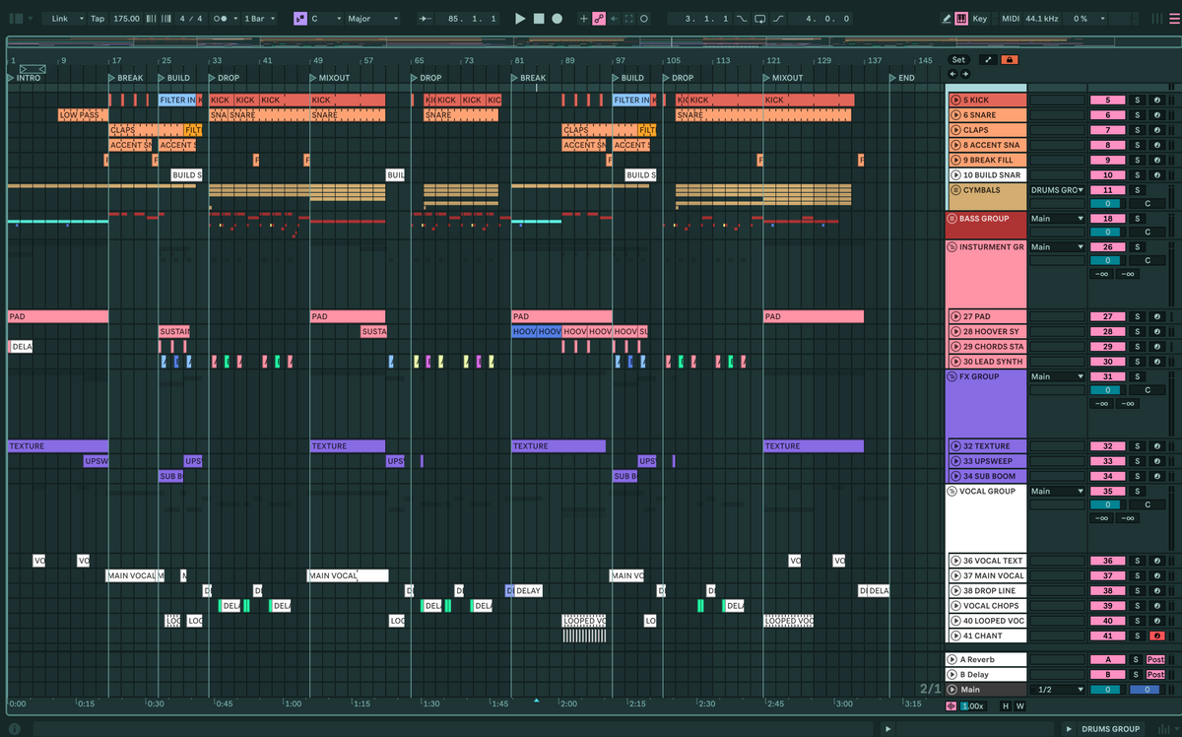Start playback with the Play button
1182x737 pixels.
click(x=520, y=18)
